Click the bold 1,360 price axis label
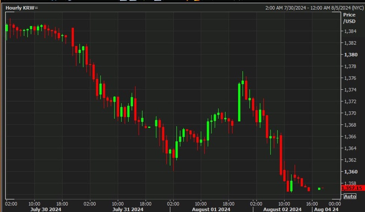 coord(350,172)
